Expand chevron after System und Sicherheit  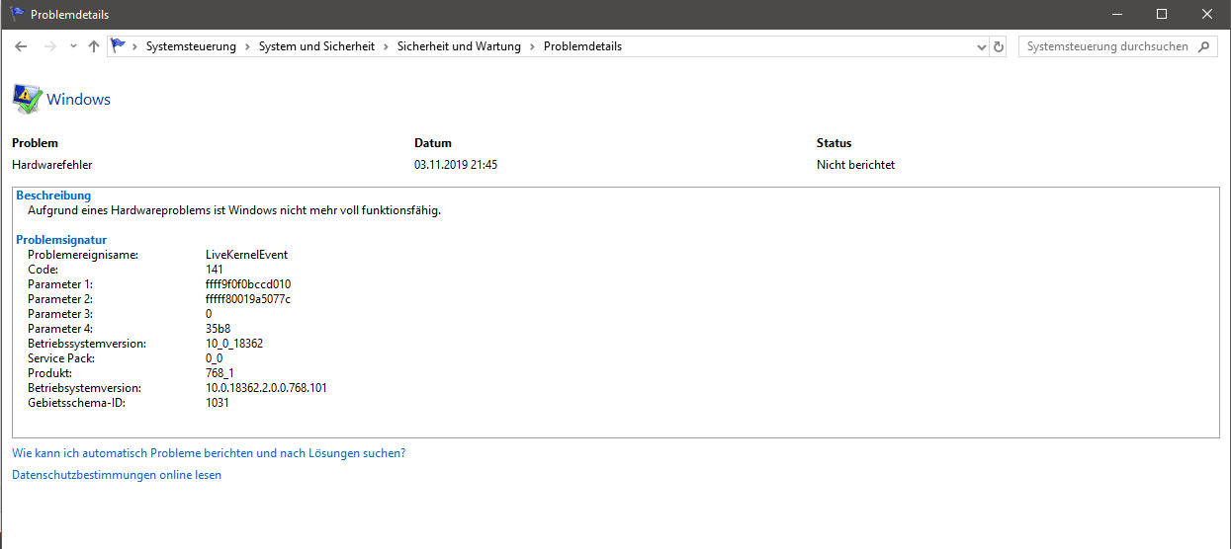coord(387,46)
